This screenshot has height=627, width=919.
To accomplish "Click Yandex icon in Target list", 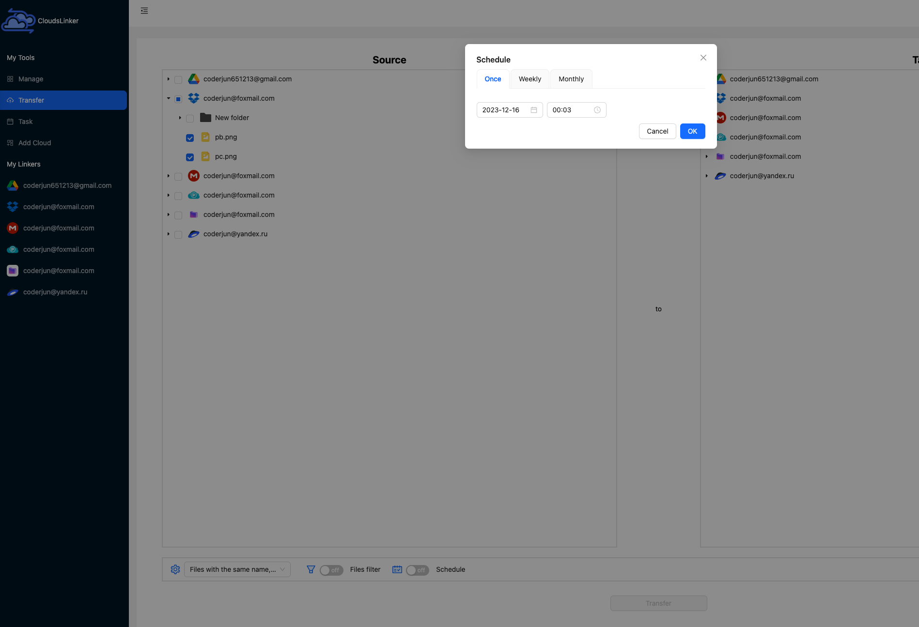I will [720, 176].
